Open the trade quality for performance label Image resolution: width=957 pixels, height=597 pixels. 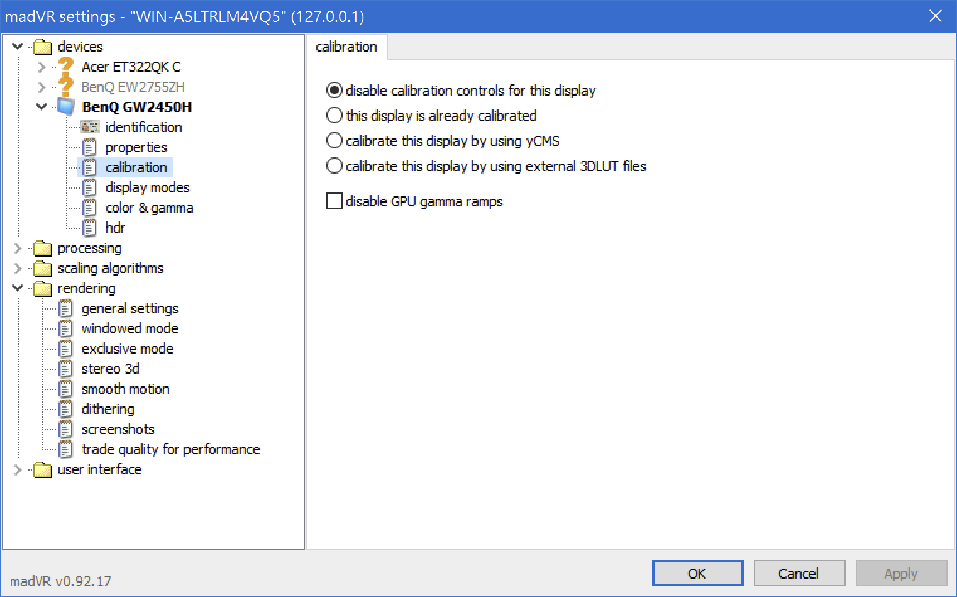171,449
